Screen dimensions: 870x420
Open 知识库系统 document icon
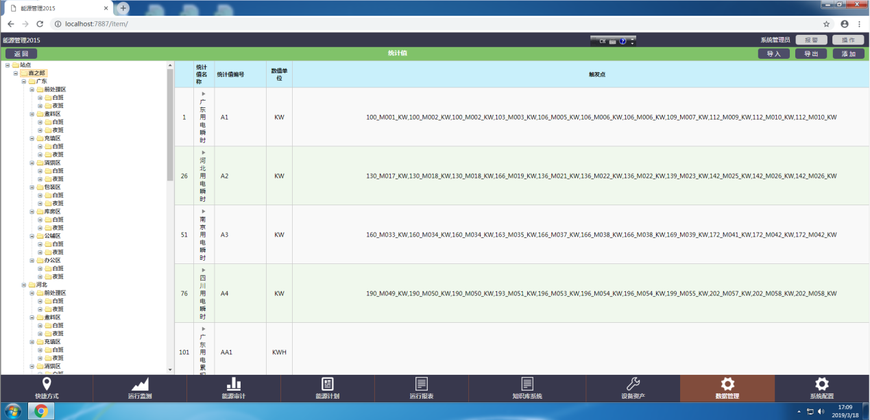[x=527, y=384]
